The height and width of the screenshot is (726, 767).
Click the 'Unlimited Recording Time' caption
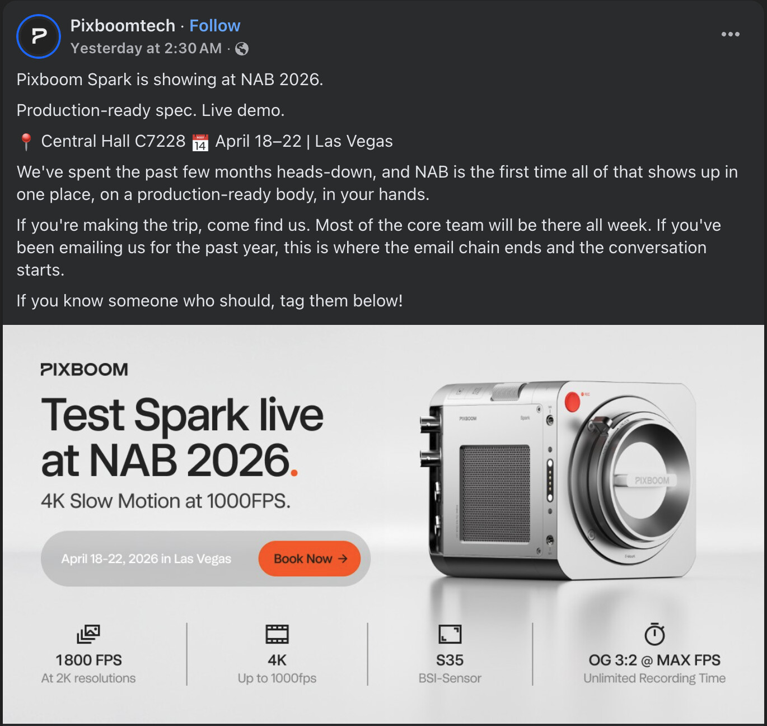point(654,678)
